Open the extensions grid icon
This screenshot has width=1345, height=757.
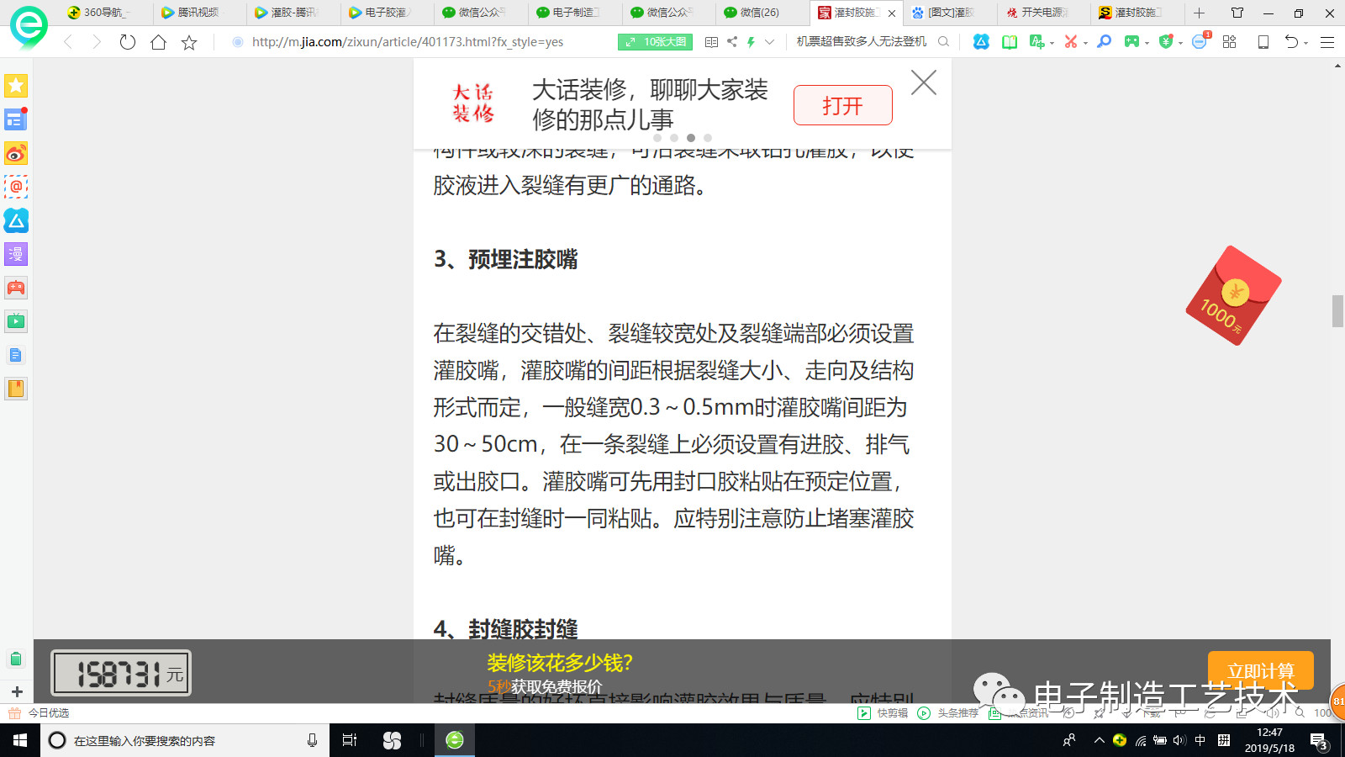[x=1229, y=42]
